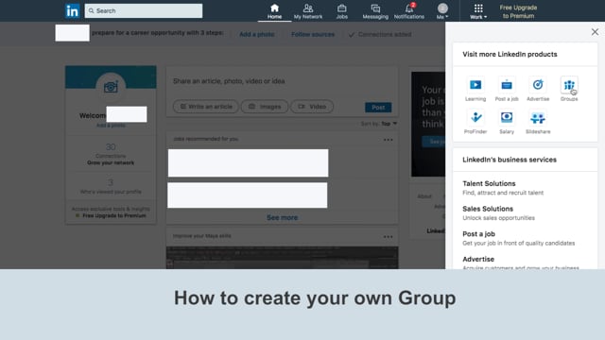Open Sales Solutions business service
Viewport: 605px width, 340px height.
[x=498, y=213]
